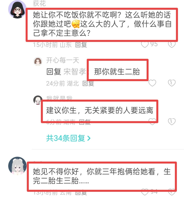The height and width of the screenshot is (200, 184).
Task: Dislike the 荻花 comment with broken heart
Action: (172, 45)
